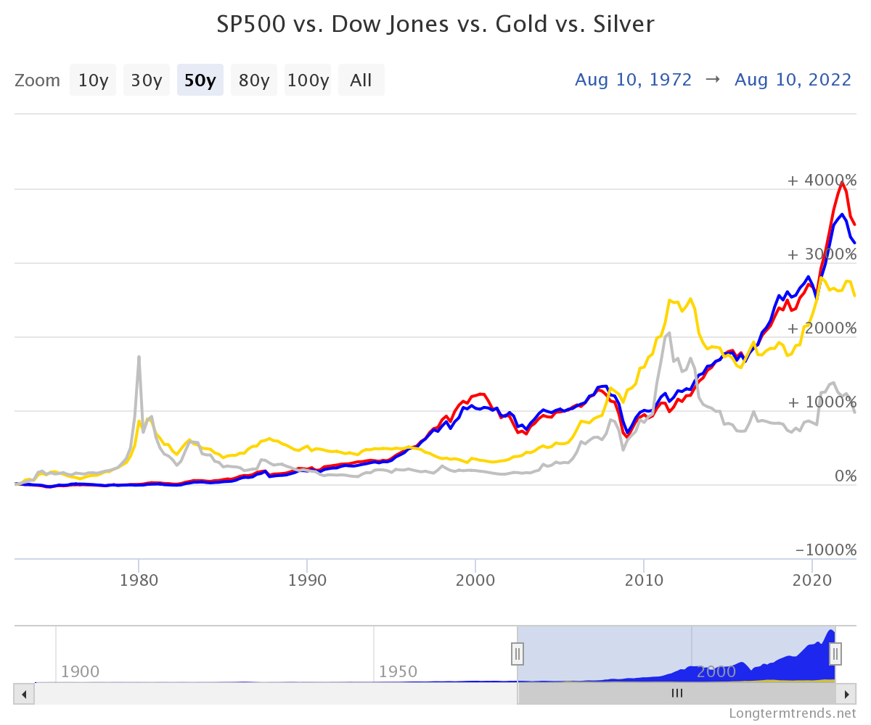871x725 pixels.
Task: Click the left navigator range handle
Action: (x=518, y=654)
